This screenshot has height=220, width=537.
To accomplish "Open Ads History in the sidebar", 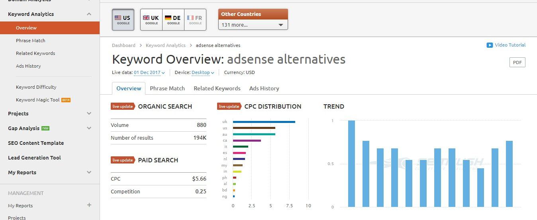I will [28, 66].
